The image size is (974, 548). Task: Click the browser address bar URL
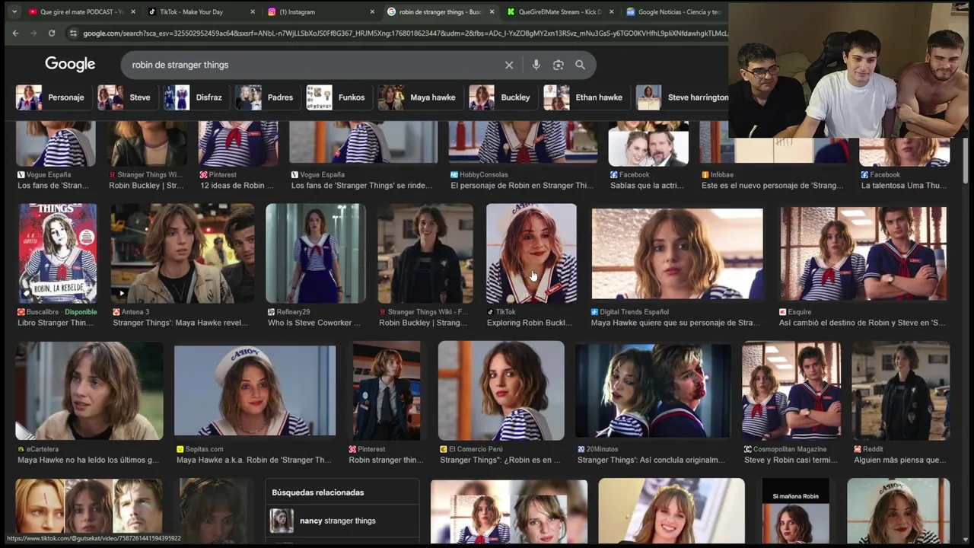[403, 33]
